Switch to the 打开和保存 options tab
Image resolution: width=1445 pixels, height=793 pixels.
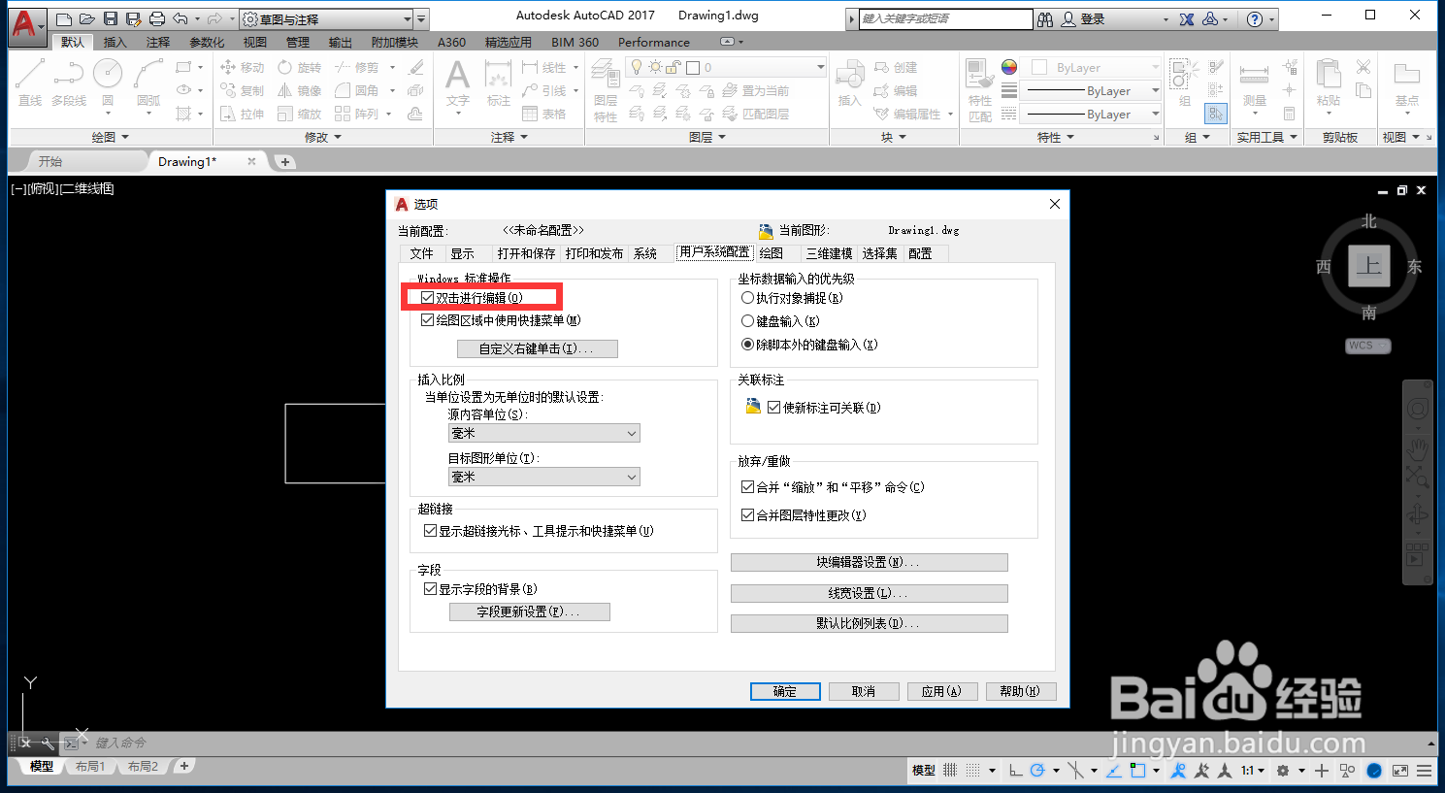click(x=526, y=253)
